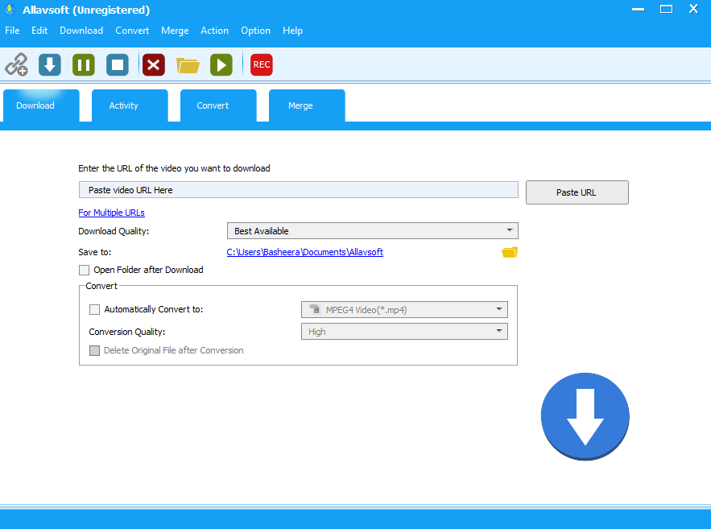Click the Allavsoft app logo in title bar
This screenshot has width=711, height=529.
pyautogui.click(x=10, y=10)
